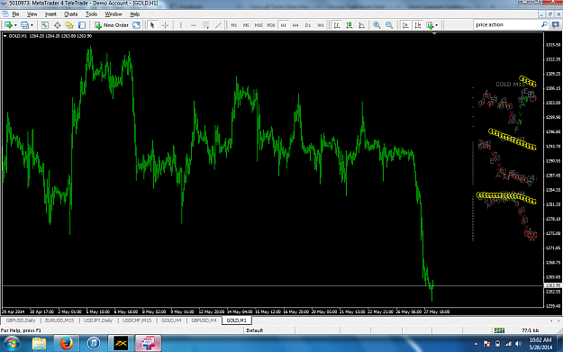Zoom out on the chart
Image resolution: width=563 pixels, height=352 pixels.
389,25
